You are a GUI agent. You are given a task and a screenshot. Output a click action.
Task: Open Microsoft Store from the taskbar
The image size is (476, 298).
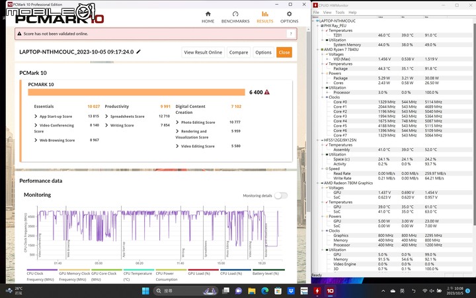click(x=278, y=291)
